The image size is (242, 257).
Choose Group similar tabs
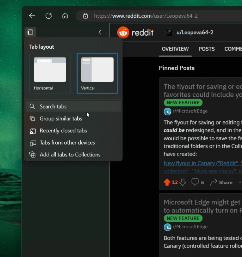pyautogui.click(x=73, y=119)
